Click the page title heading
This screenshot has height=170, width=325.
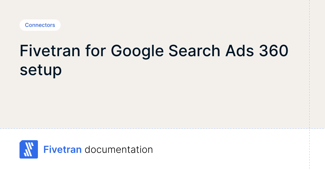coord(154,60)
